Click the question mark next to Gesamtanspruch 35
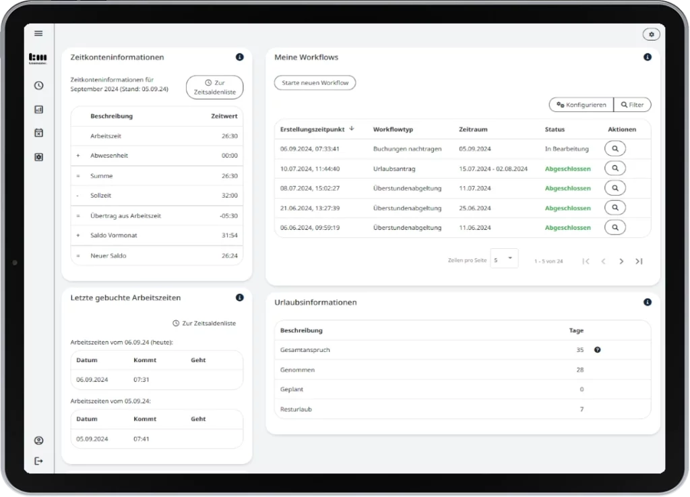 [x=596, y=349]
